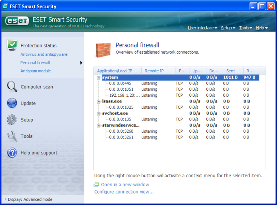Open the Help dropdown menu
The height and width of the screenshot is (205, 277).
(x=261, y=28)
